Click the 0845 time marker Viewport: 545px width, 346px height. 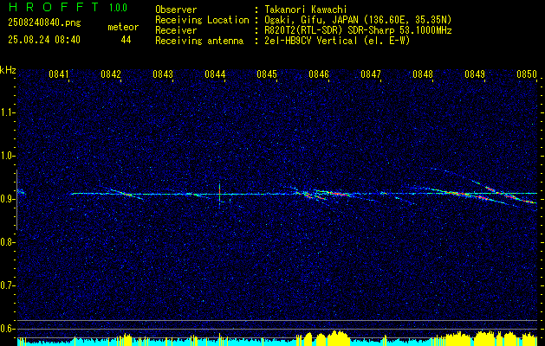tap(267, 74)
